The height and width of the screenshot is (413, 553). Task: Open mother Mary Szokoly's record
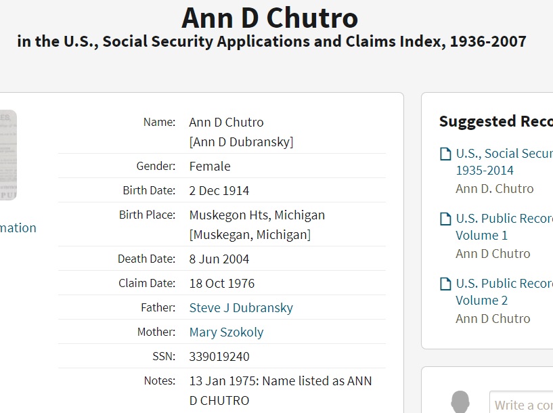pos(226,332)
